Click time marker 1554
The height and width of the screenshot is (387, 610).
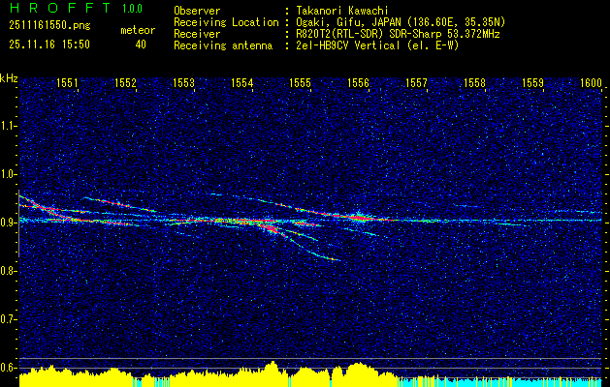pyautogui.click(x=241, y=82)
